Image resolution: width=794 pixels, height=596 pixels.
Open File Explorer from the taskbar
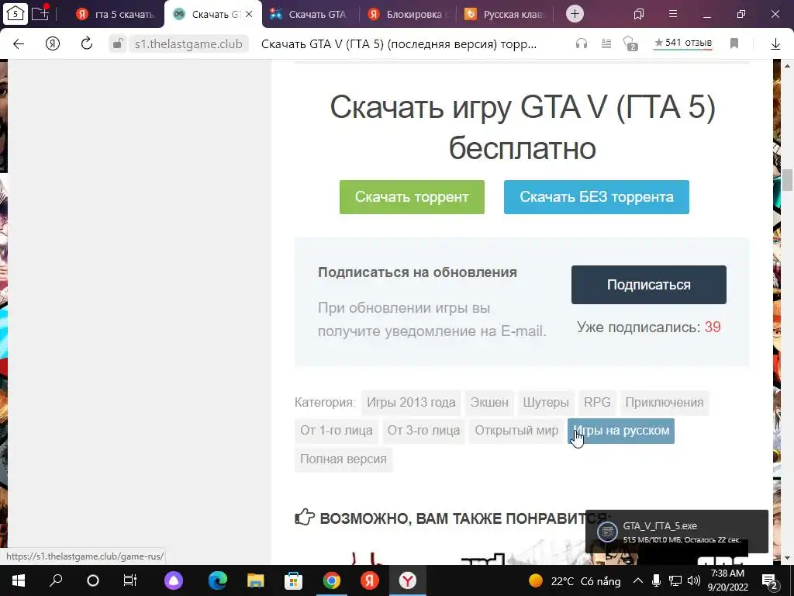pos(256,580)
